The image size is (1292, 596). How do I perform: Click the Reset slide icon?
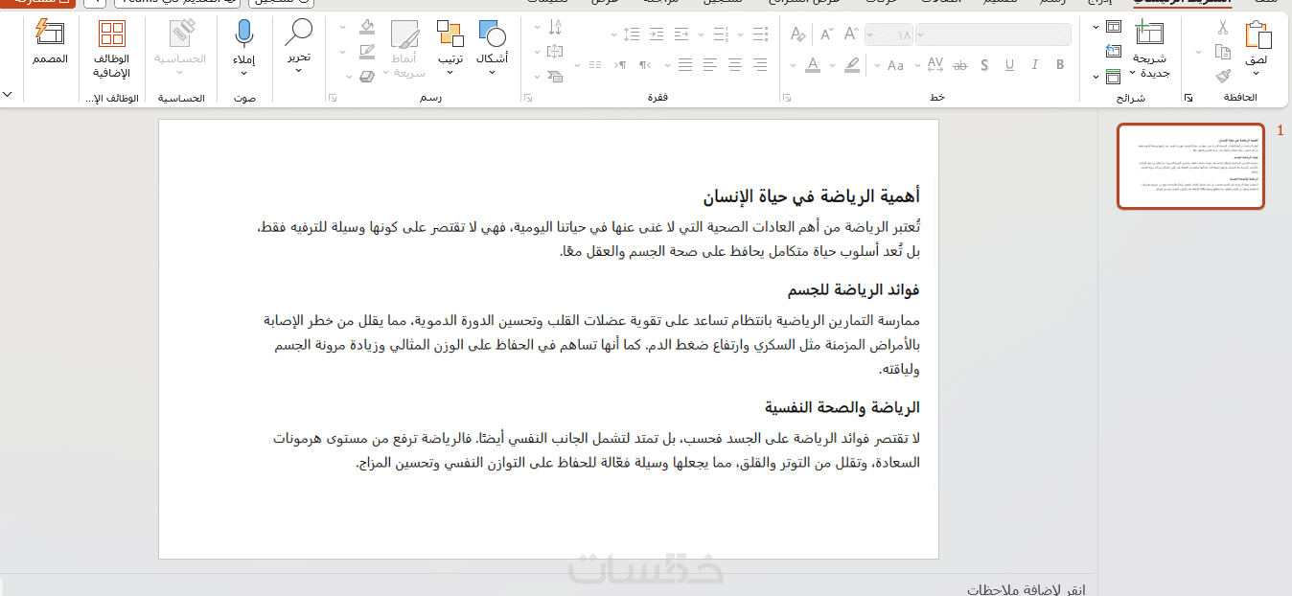[x=1114, y=51]
